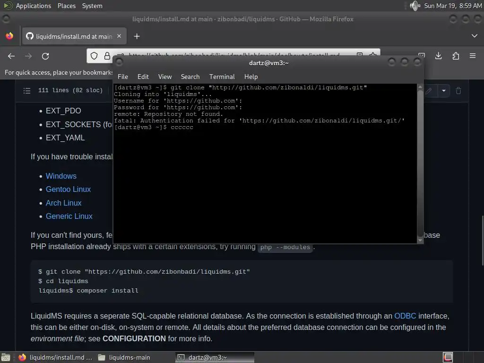Screen dimensions: 484x363
Task: Follow the ODBC link
Action: tap(405, 316)
